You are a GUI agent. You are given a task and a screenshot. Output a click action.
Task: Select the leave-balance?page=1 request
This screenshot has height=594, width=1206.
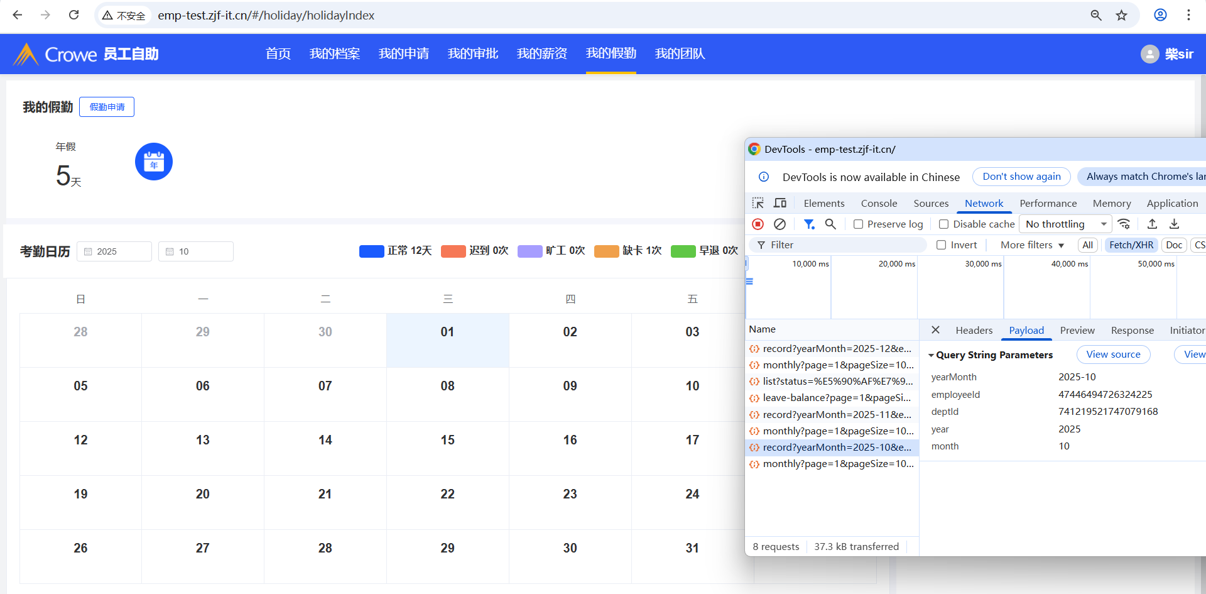point(831,398)
